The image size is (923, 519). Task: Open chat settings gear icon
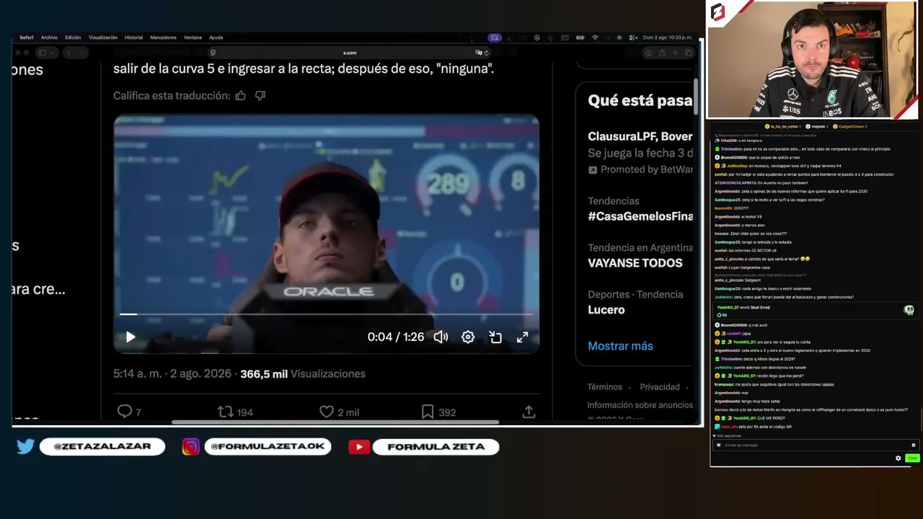coord(898,458)
